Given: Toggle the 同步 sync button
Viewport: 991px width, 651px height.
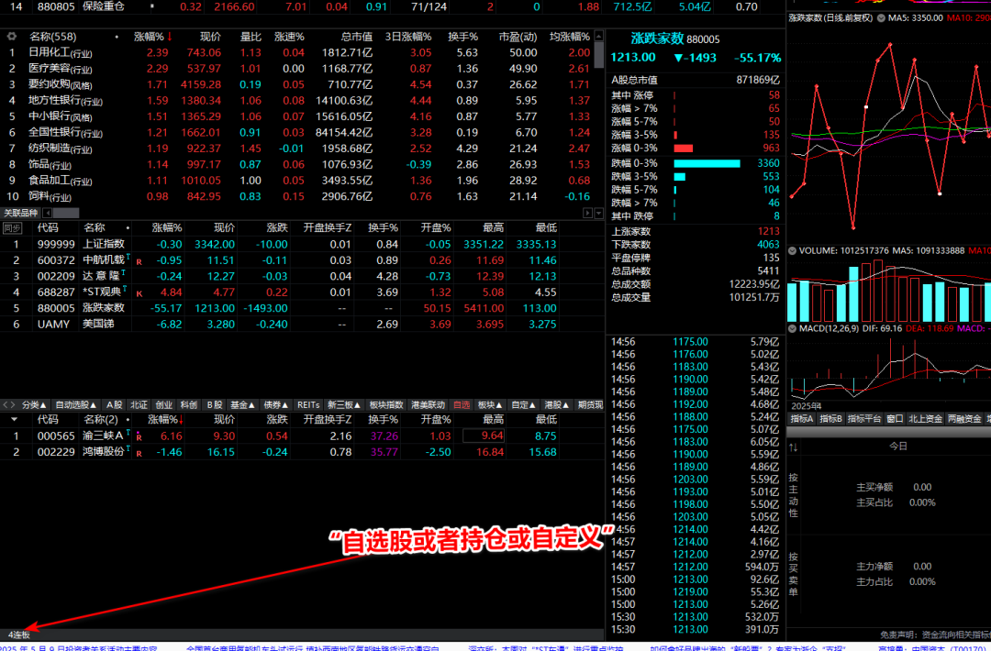Looking at the screenshot, I should click(12, 228).
